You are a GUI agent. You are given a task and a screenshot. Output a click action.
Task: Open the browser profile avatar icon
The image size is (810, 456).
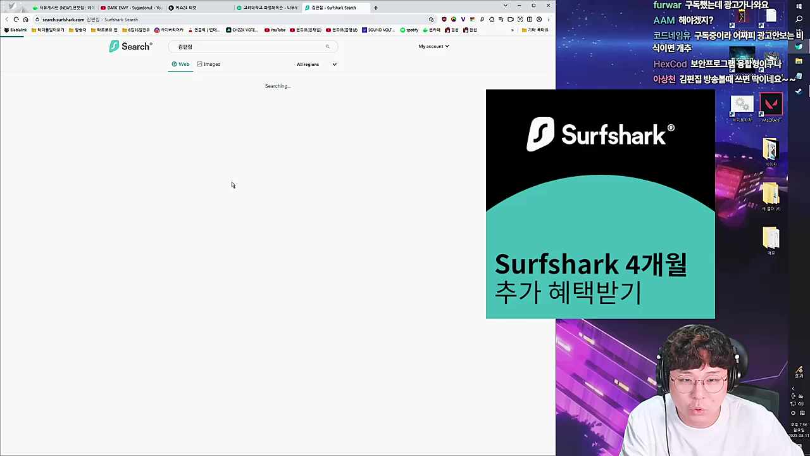coord(539,20)
